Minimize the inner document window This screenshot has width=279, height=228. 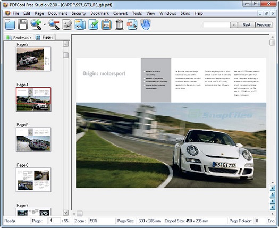[260, 13]
